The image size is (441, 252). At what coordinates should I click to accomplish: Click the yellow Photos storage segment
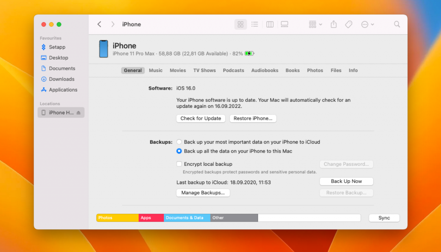pos(117,218)
